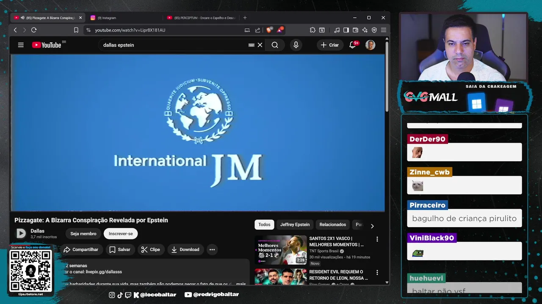The height and width of the screenshot is (304, 542).
Task: Open options for Santos 2x1 Vasco video
Action: tap(377, 239)
